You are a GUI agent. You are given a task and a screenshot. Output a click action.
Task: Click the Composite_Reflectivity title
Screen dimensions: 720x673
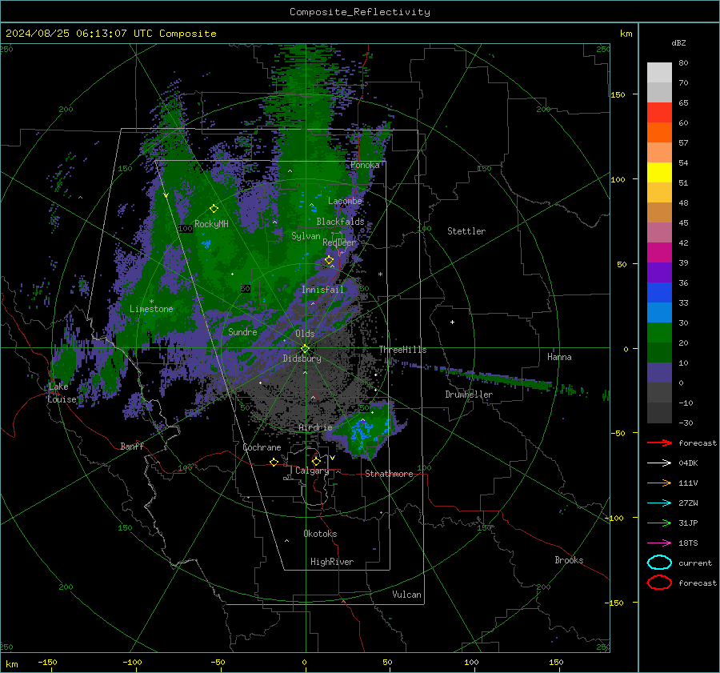click(x=359, y=12)
